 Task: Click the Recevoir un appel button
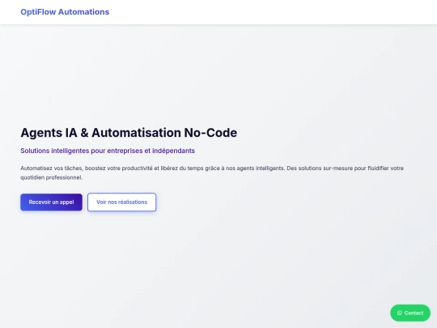coord(51,202)
